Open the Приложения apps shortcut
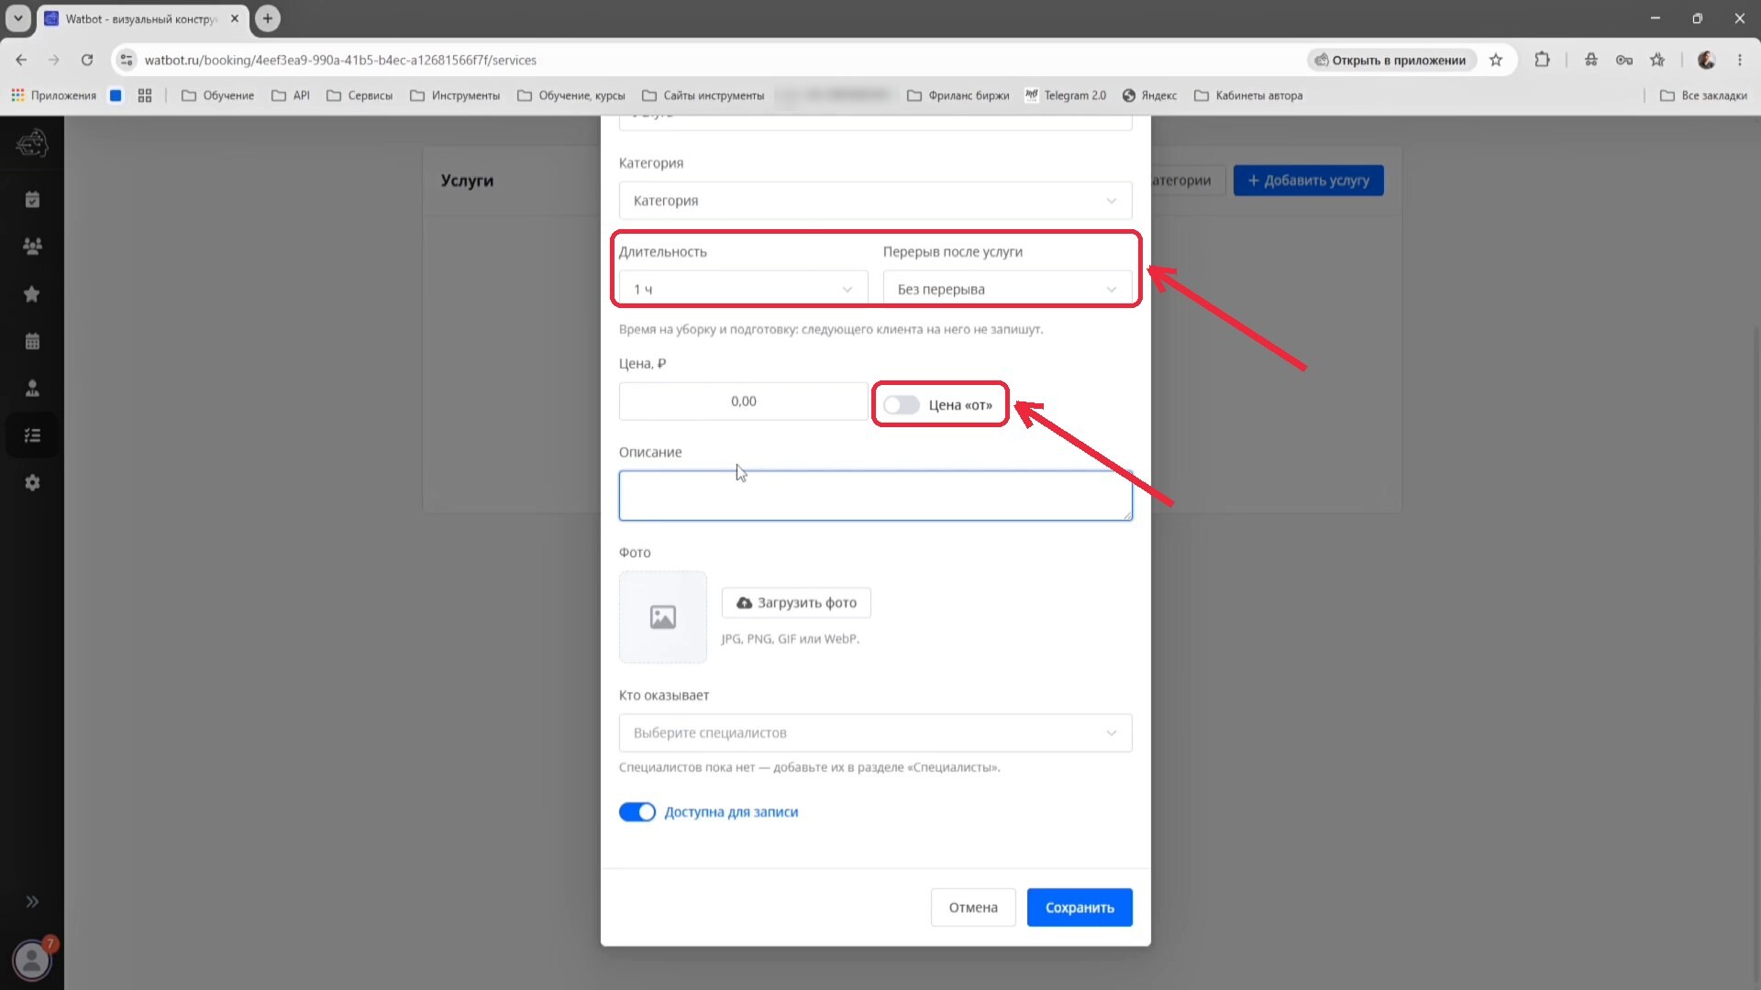 coord(53,95)
